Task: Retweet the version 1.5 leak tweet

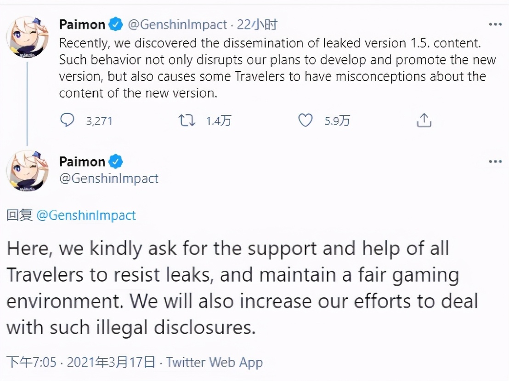Action: (187, 120)
